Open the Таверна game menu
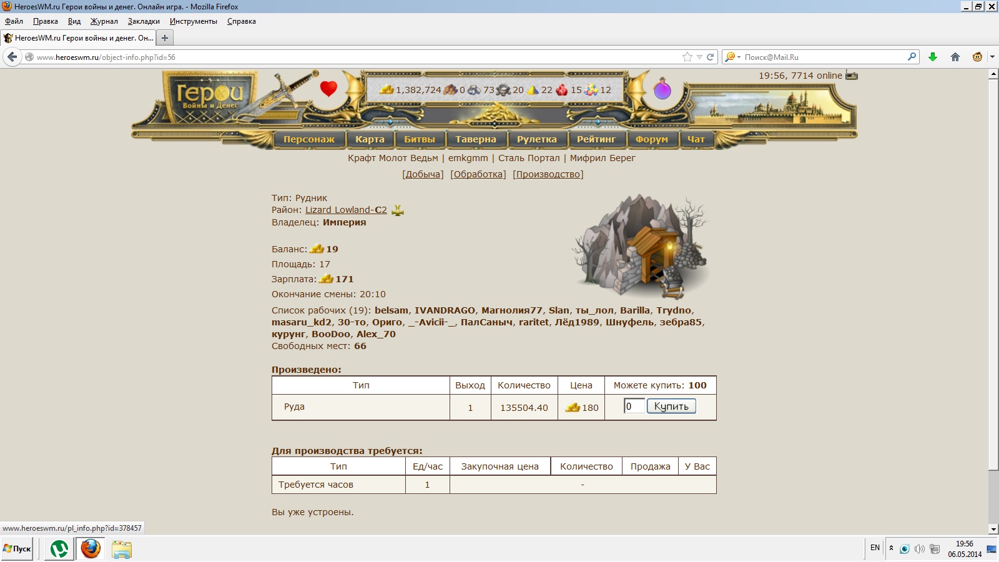The height and width of the screenshot is (562, 999). point(476,139)
